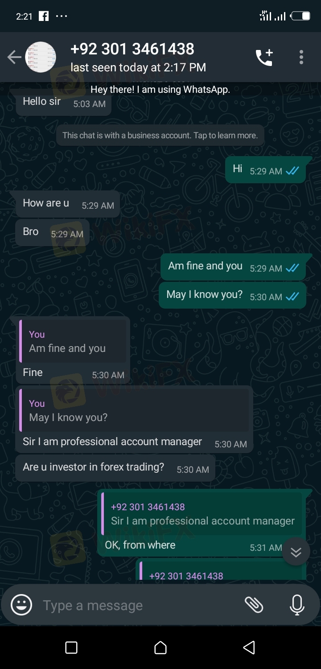Image resolution: width=321 pixels, height=669 pixels.
Task: Tap the quoted 'professional account manager' sent reply
Action: pos(202,514)
